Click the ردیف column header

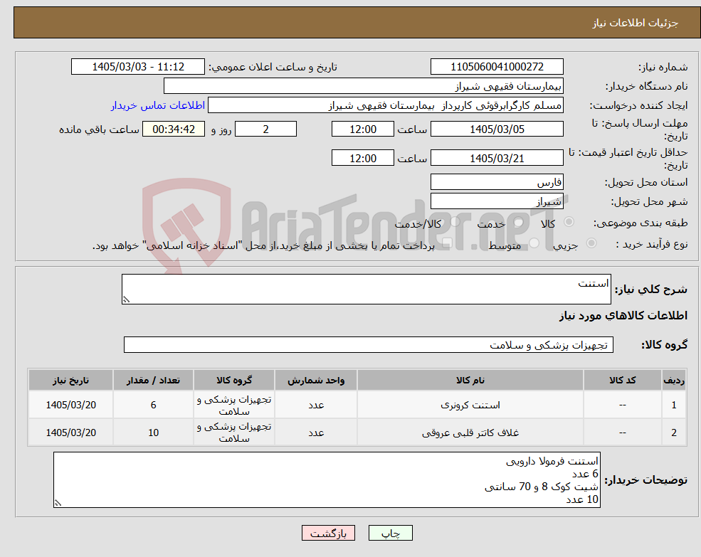click(x=674, y=380)
